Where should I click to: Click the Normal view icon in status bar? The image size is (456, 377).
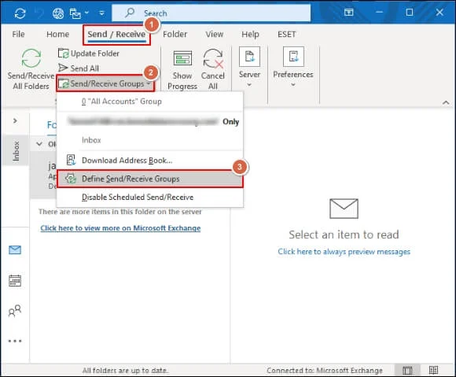[407, 370]
